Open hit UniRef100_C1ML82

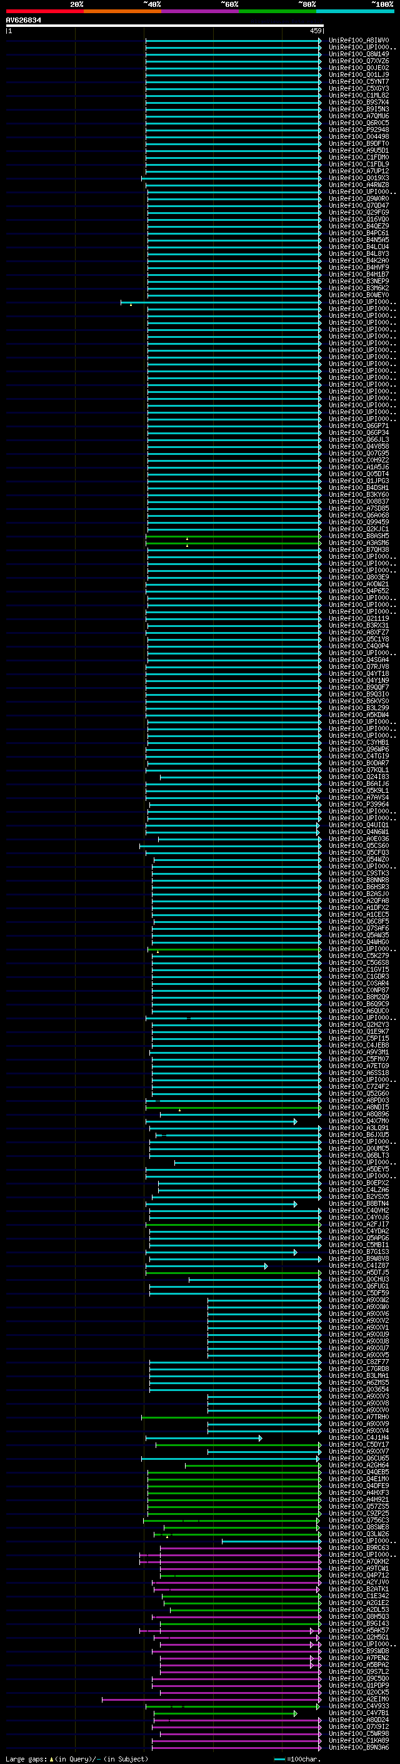tap(359, 95)
